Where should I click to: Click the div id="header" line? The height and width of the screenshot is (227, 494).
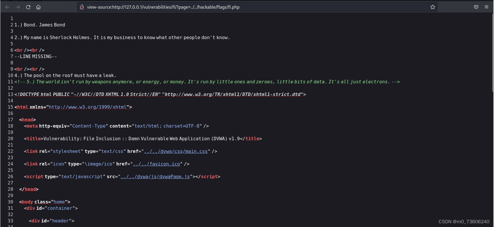click(52, 221)
